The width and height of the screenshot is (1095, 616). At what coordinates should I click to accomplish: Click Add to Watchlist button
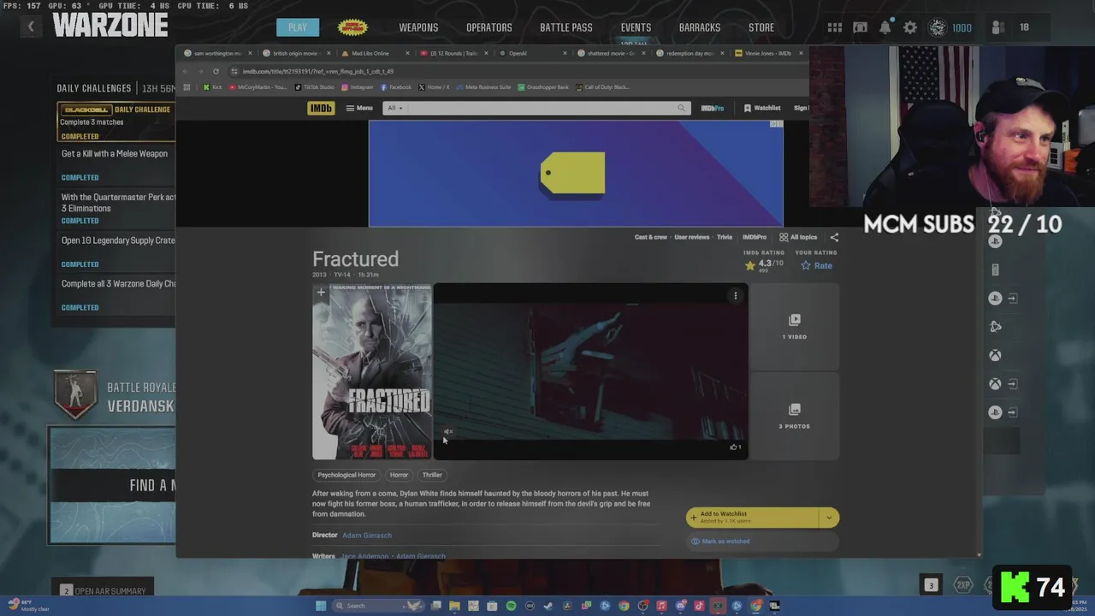(753, 518)
